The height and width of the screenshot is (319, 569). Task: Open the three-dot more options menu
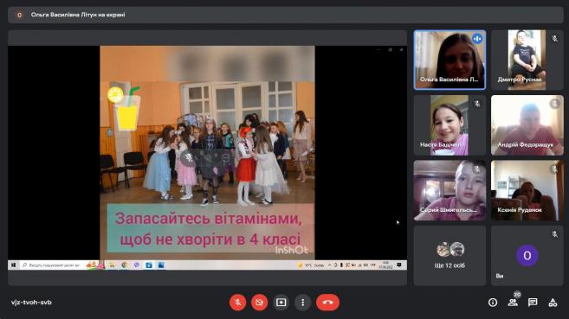click(302, 303)
